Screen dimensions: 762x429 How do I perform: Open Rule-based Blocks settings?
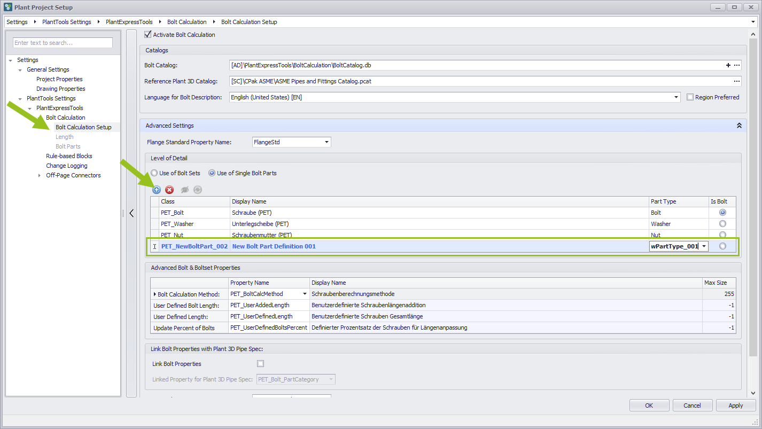(x=69, y=156)
